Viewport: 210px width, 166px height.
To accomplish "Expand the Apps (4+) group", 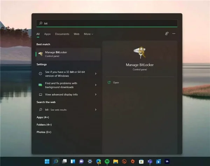I will click(43, 117).
